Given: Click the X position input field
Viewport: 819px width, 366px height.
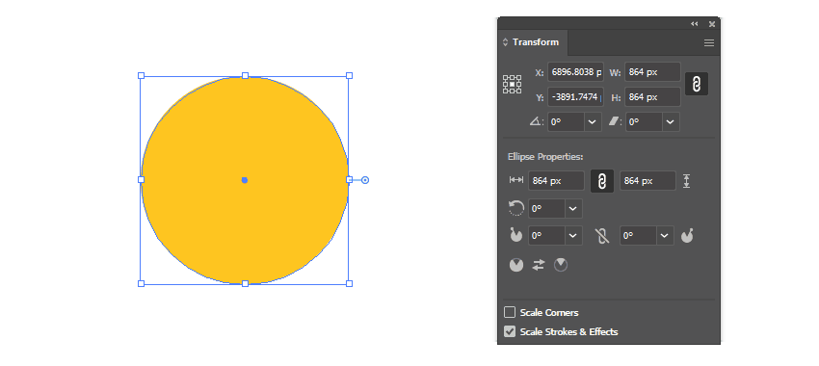Looking at the screenshot, I should [x=575, y=72].
